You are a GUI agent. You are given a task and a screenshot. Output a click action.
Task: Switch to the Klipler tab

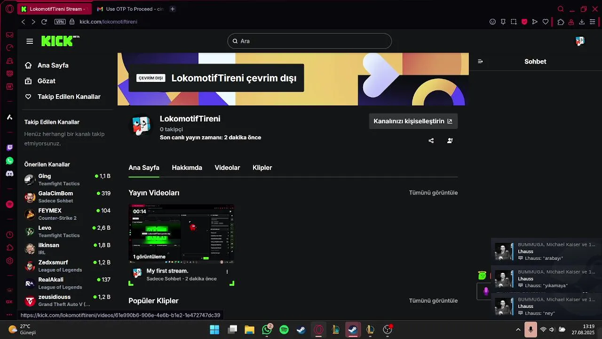(262, 168)
